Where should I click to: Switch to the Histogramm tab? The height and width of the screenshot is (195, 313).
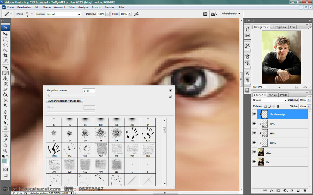(x=279, y=27)
